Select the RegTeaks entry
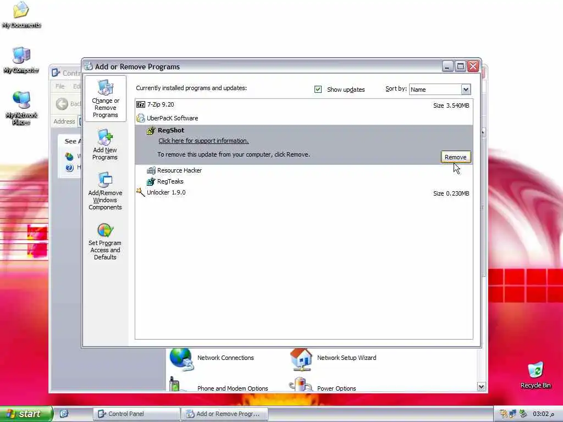Screen dimensions: 563x422 [303, 181]
